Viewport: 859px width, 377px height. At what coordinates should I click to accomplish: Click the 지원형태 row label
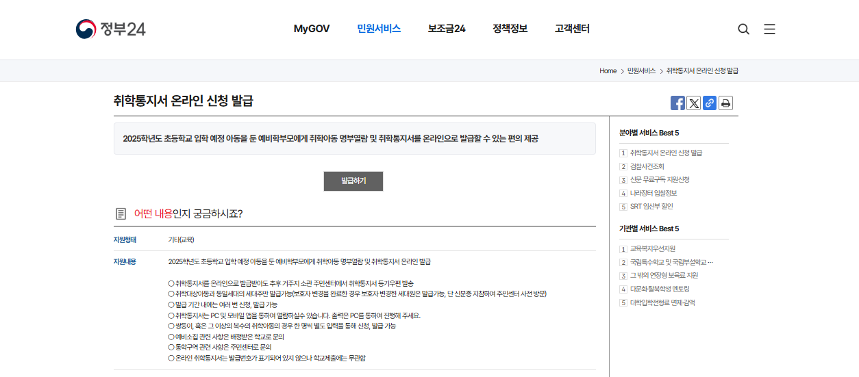125,239
